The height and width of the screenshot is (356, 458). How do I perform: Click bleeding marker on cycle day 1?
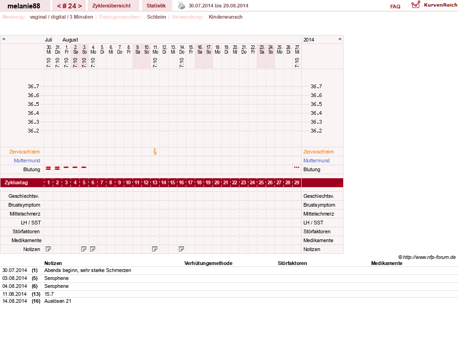click(x=49, y=168)
